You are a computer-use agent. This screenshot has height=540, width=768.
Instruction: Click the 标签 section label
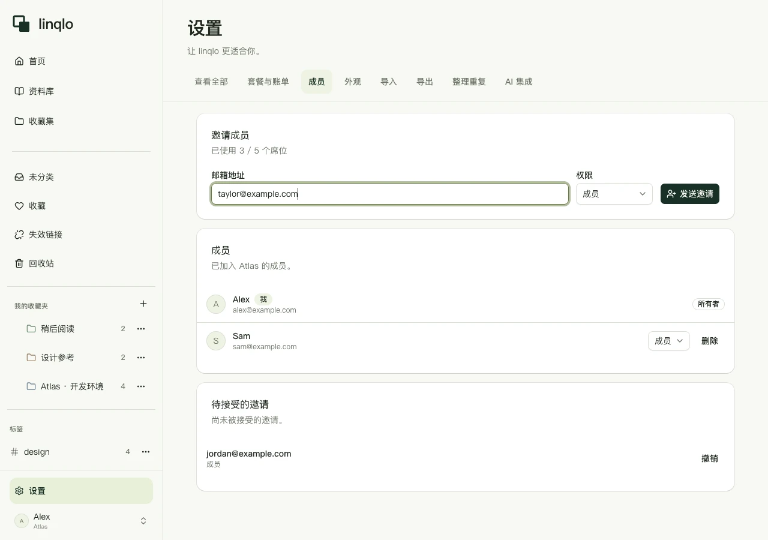tap(16, 429)
